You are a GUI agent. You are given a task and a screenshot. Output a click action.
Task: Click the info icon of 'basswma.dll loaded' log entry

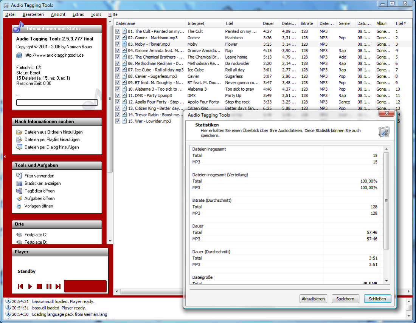tap(8, 301)
